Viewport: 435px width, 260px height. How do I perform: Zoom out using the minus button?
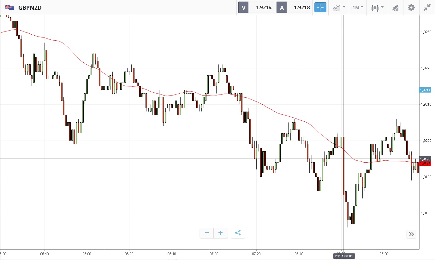pos(207,233)
